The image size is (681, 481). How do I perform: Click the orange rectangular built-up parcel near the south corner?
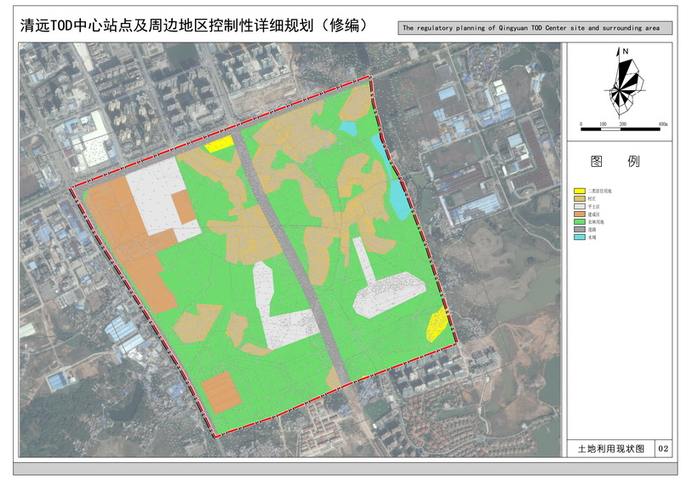tap(221, 392)
